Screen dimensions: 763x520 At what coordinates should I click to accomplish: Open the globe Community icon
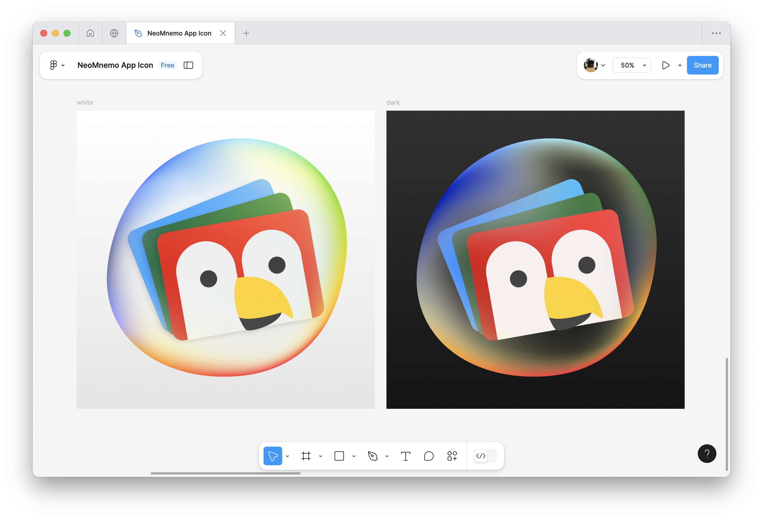[114, 33]
